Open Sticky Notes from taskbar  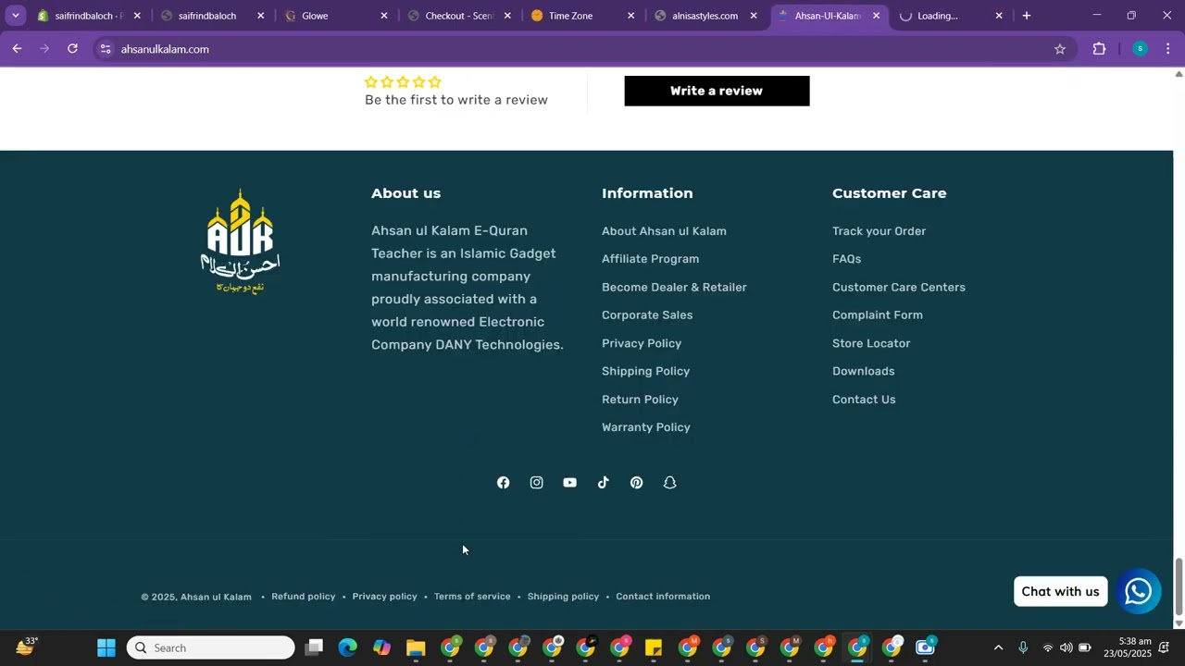point(654,647)
